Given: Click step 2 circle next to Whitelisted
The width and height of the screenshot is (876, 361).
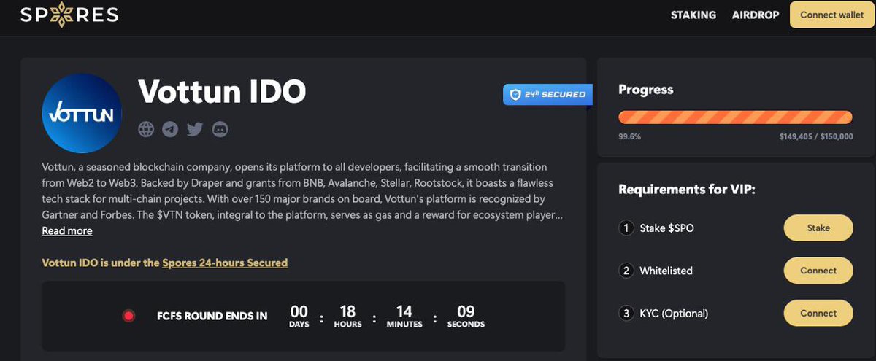Looking at the screenshot, I should 626,271.
